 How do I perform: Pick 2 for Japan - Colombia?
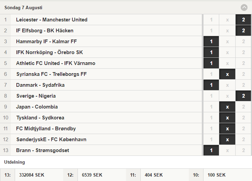tap(243, 107)
